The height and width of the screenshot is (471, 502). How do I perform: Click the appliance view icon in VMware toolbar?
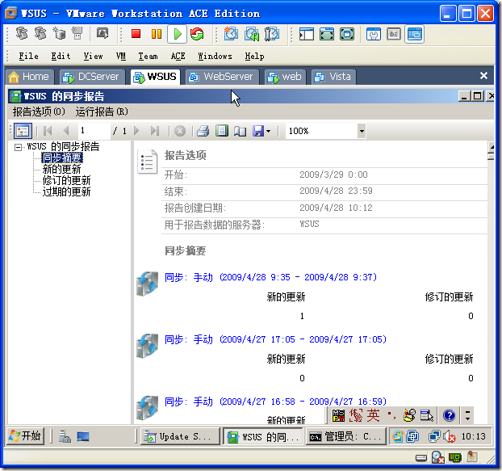tap(394, 34)
